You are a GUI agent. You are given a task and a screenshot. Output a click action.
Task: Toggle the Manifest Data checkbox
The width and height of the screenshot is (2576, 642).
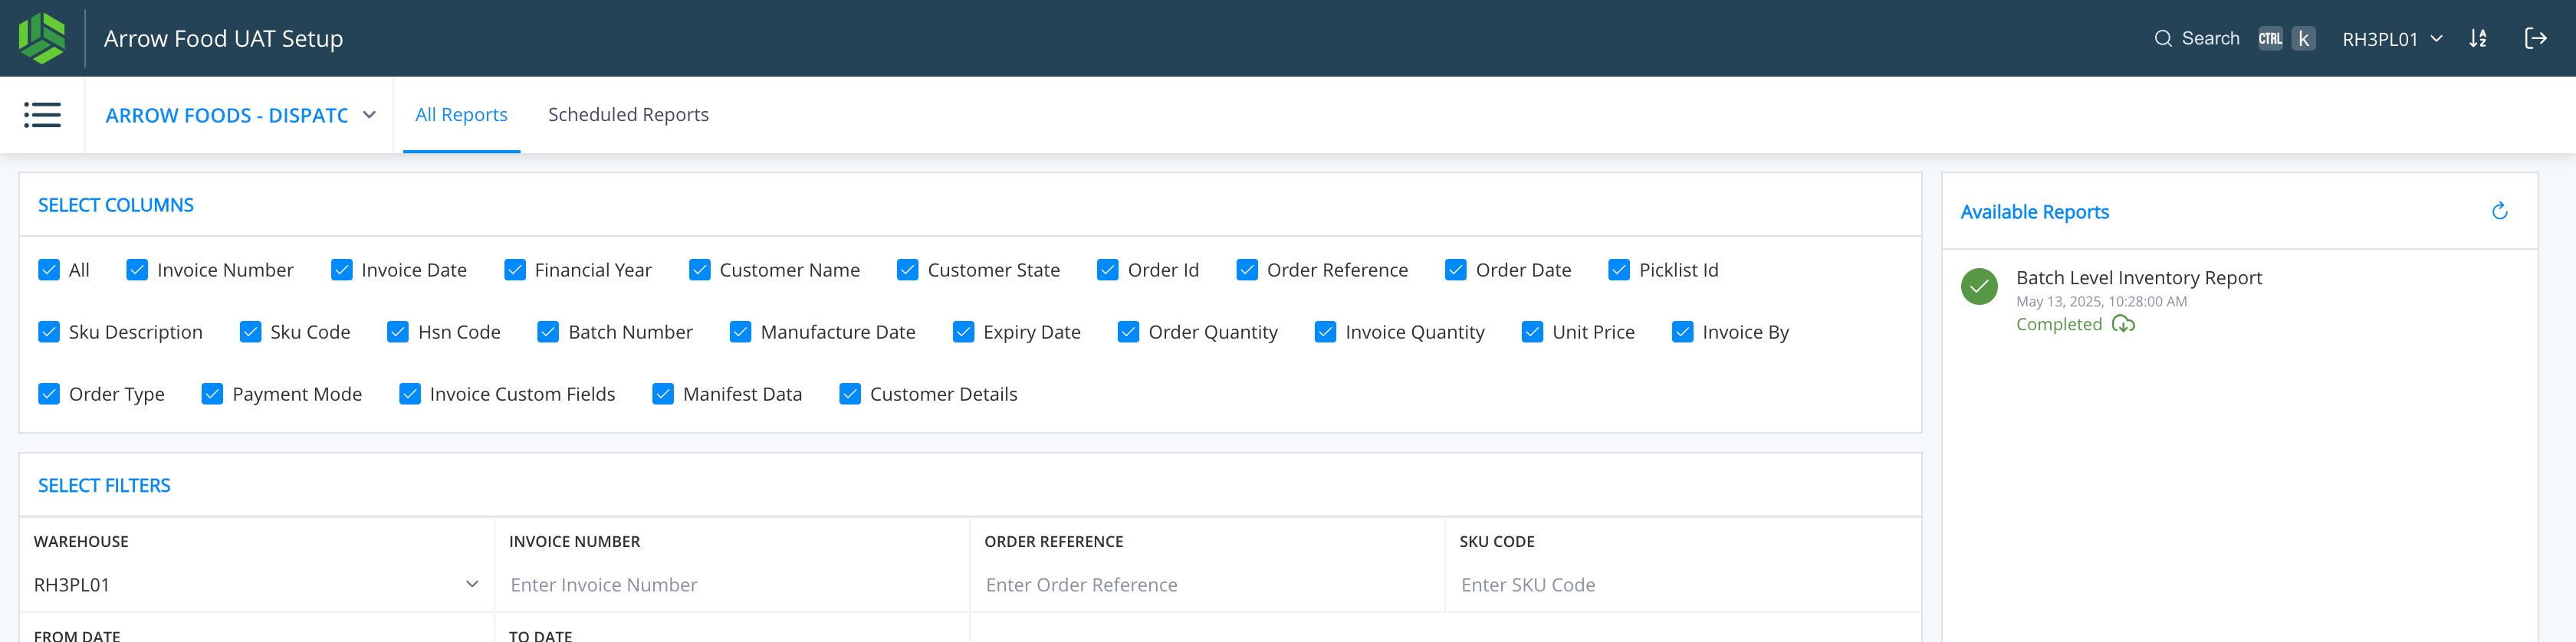663,394
